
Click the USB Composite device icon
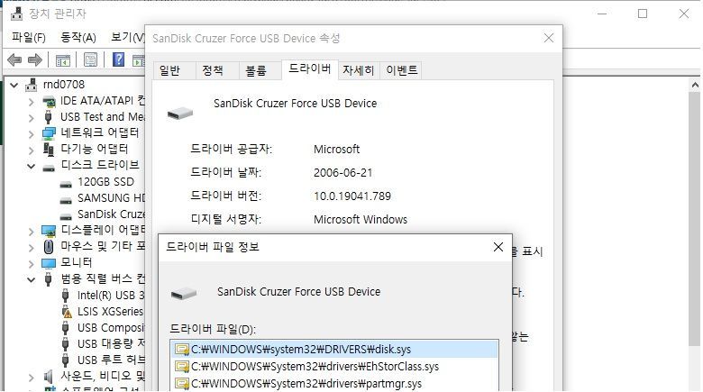tap(66, 328)
